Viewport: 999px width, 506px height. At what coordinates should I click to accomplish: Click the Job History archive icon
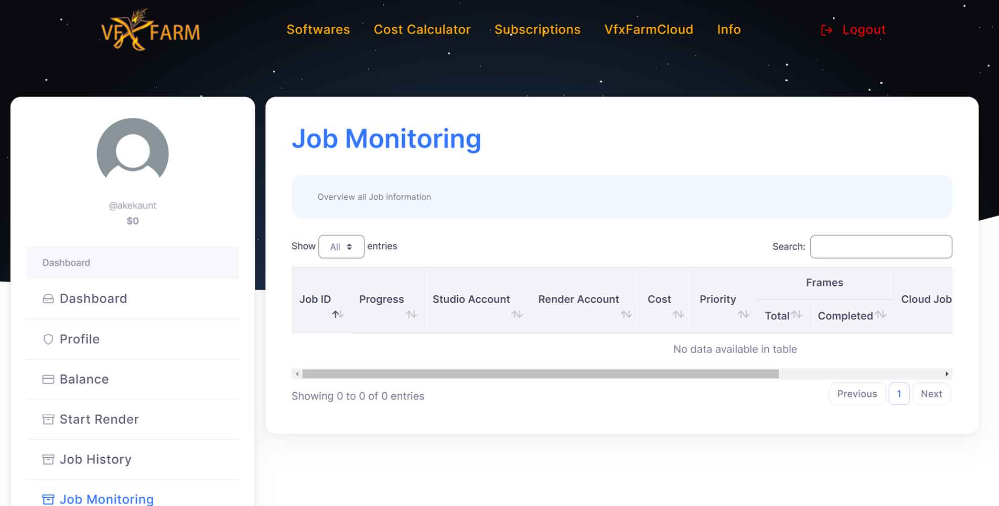(x=48, y=460)
